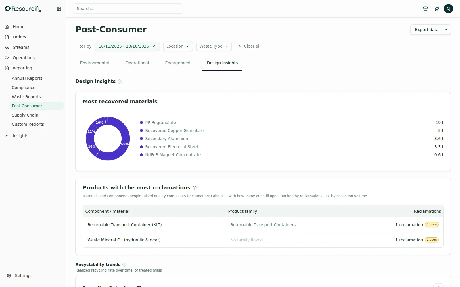
Task: Clear all filters
Action: coord(250,46)
